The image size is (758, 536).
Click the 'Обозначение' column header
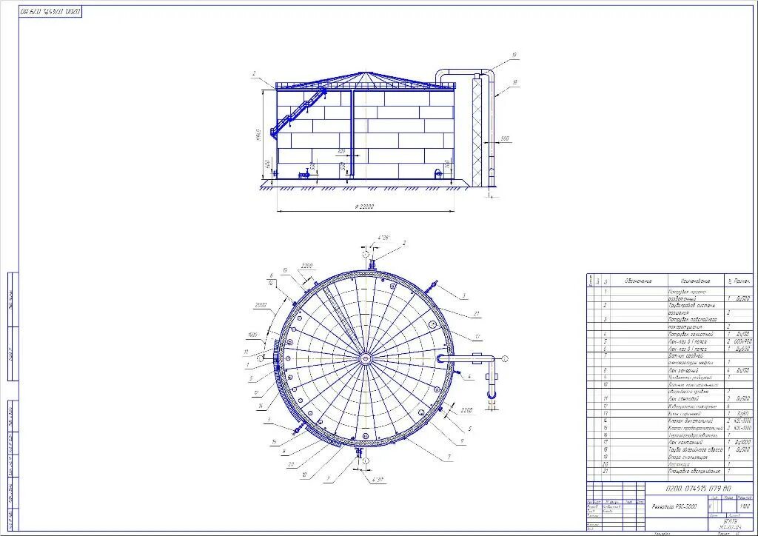[x=638, y=281]
